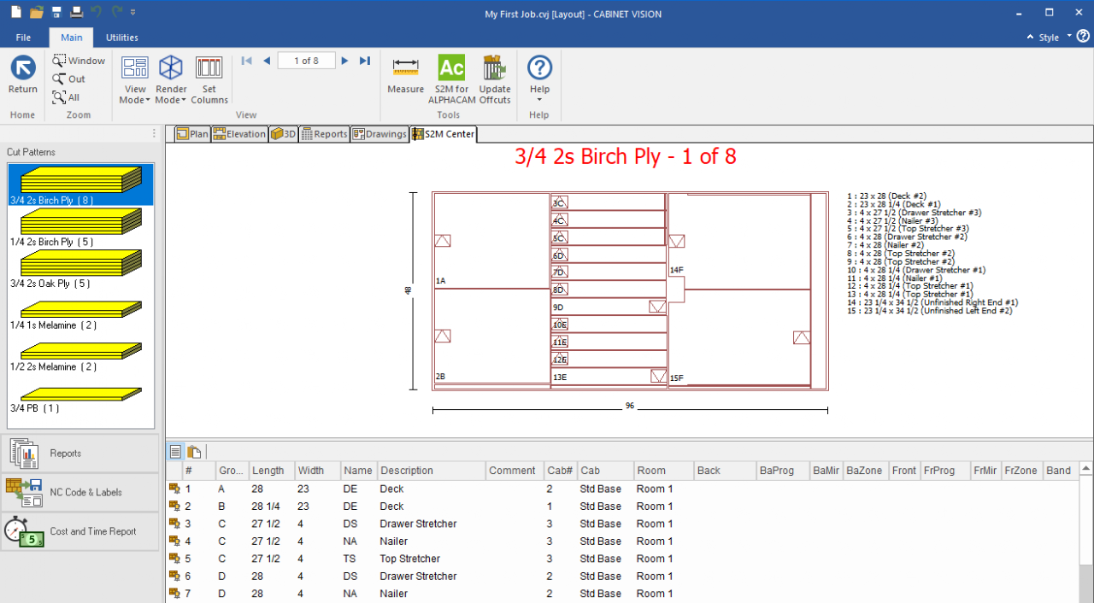This screenshot has width=1094, height=603.
Task: Save the job using the floppy disk icon
Action: 56,13
